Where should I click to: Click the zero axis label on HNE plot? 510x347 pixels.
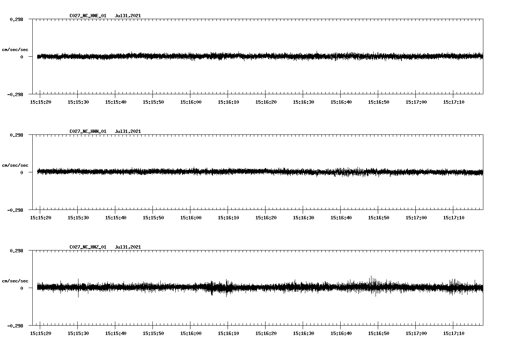(22, 57)
